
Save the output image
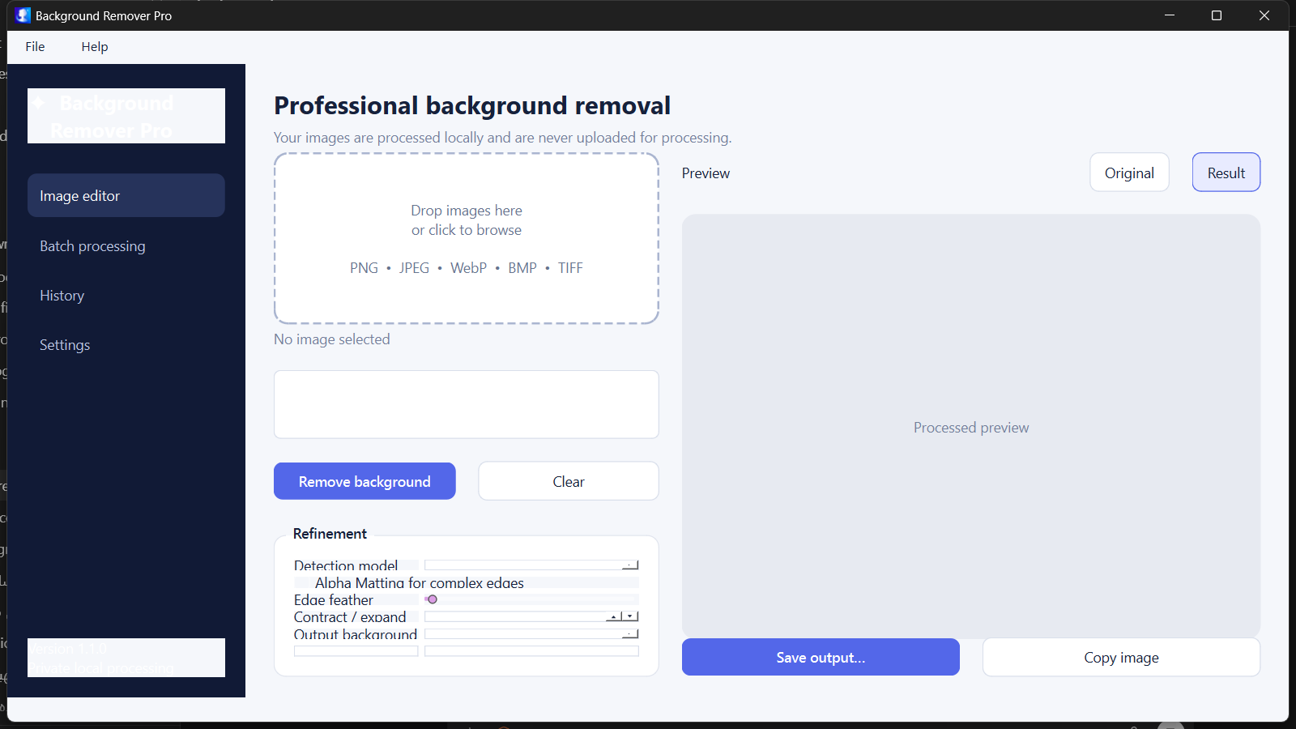[821, 657]
